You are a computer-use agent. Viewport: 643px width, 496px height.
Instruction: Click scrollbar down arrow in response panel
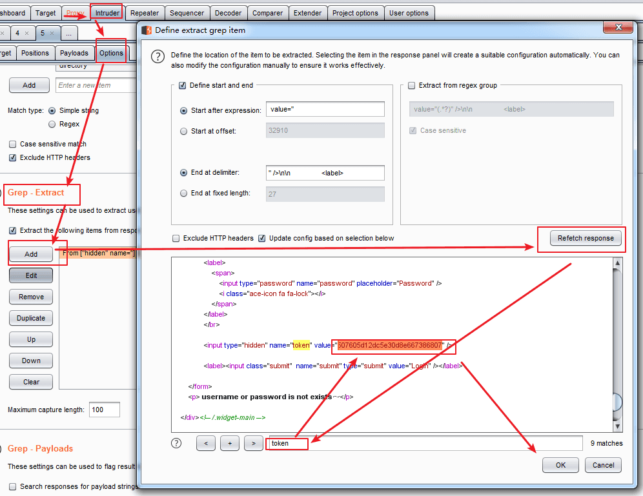tap(618, 426)
